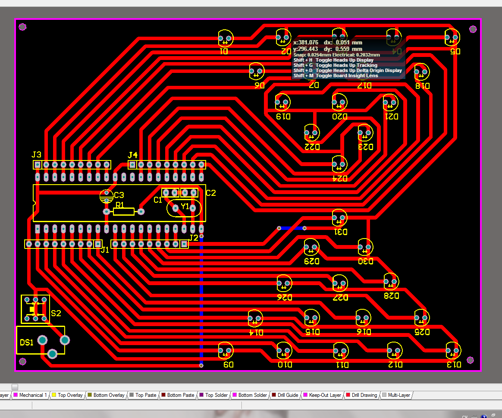502x418 pixels.
Task: Switch to the Drill Guide layer tab
Action: [x=285, y=395]
